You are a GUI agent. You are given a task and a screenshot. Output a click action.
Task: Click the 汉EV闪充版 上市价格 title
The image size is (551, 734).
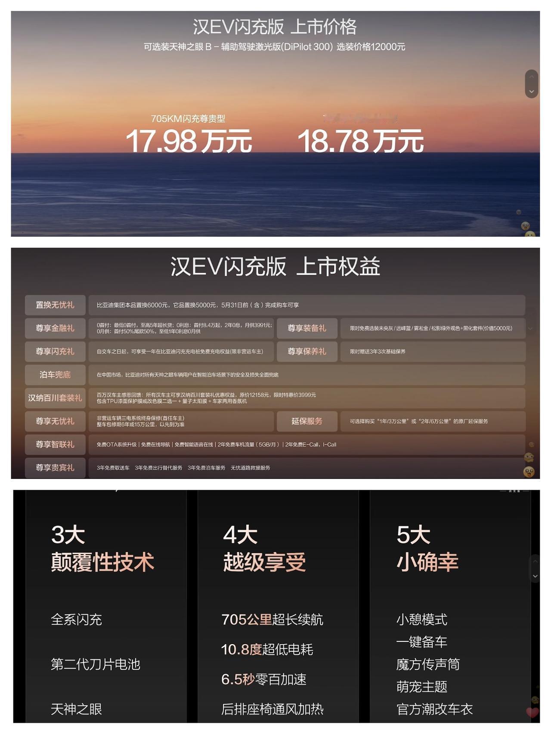coord(275,27)
